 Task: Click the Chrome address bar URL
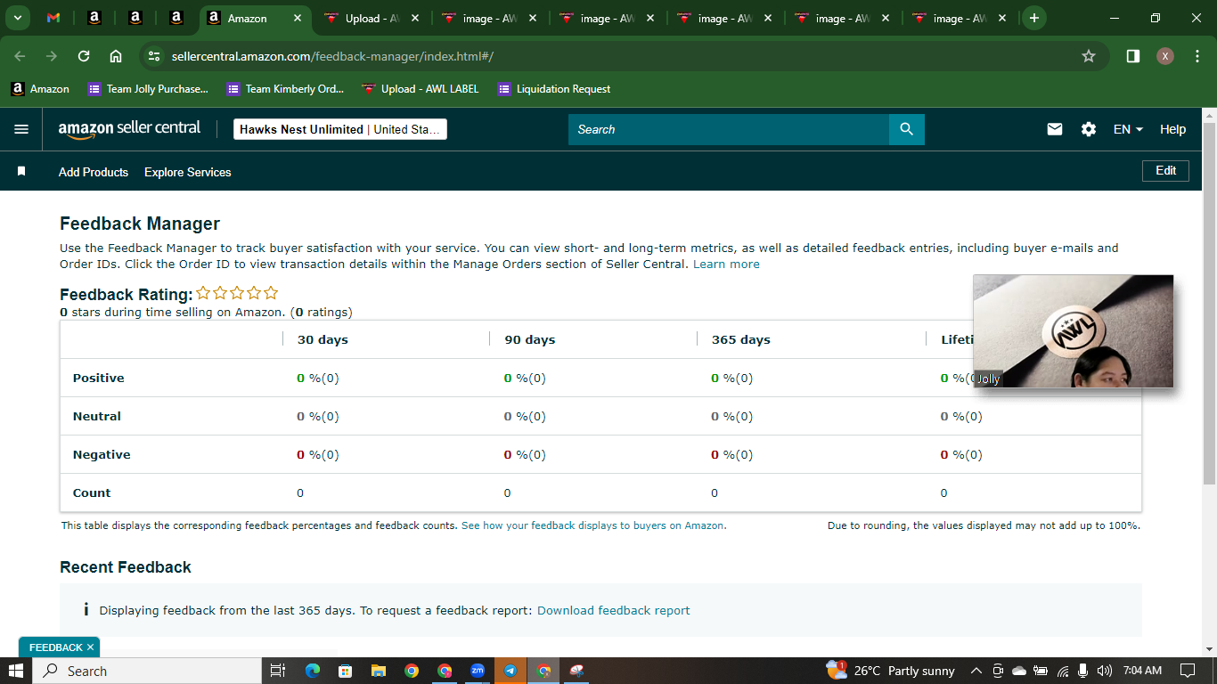pos(332,56)
